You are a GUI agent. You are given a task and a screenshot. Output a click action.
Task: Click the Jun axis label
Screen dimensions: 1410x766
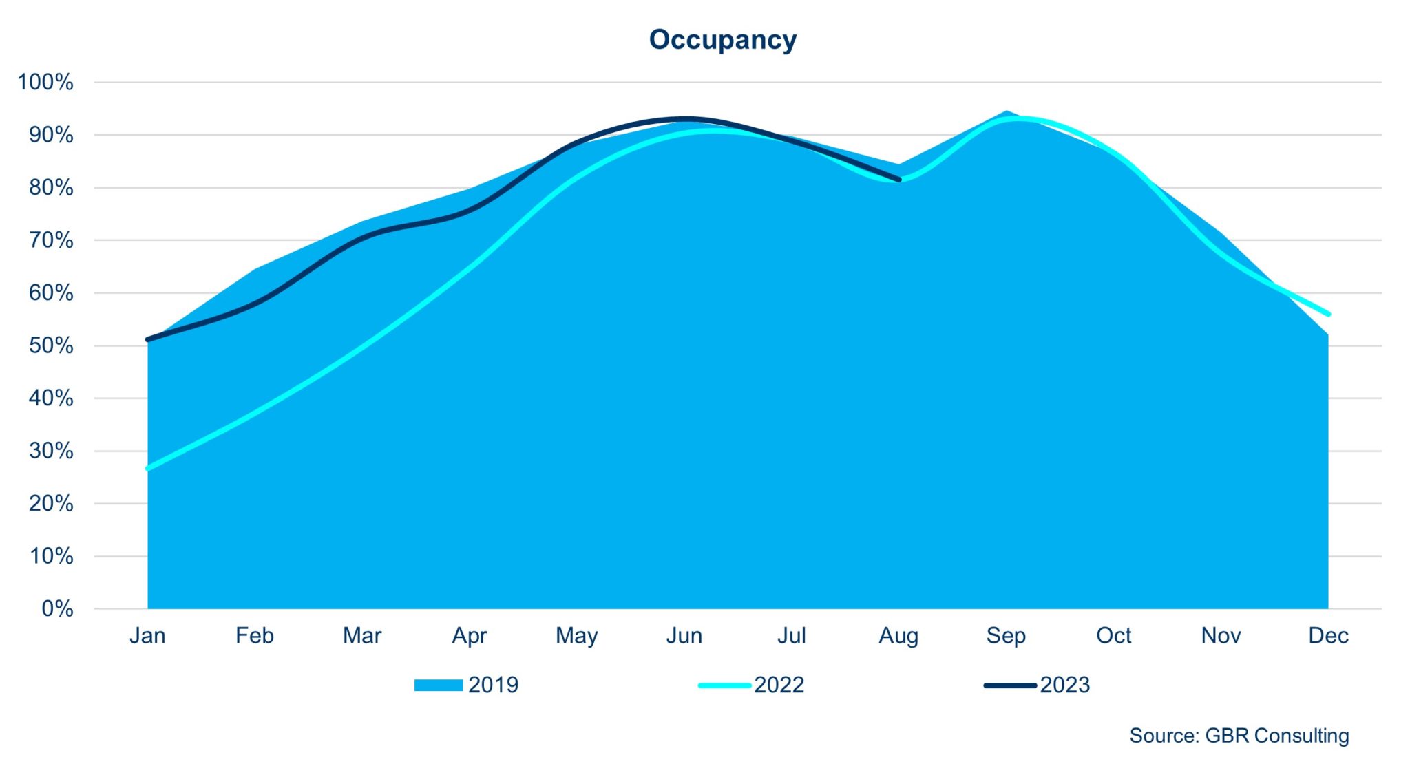684,635
